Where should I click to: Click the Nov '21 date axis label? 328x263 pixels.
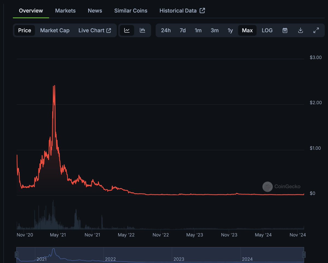92,235
